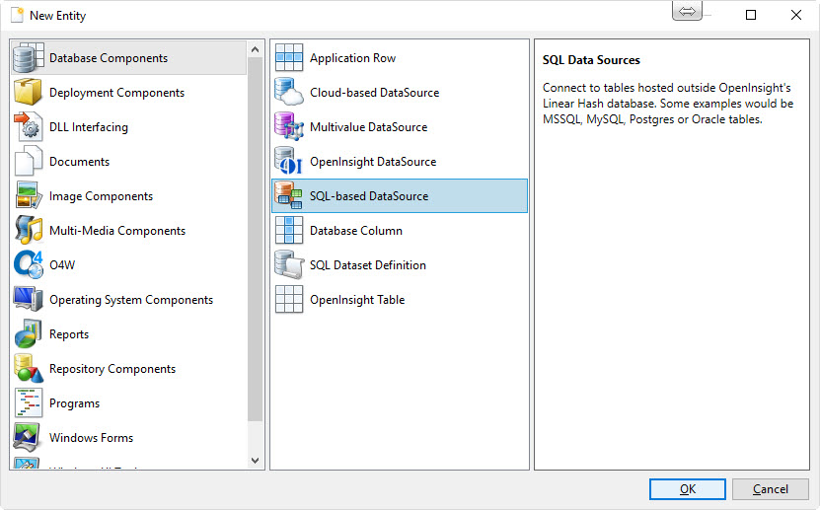Choose the "Cloud-based DataSource" label
Viewport: 820px width, 510px height.
point(374,93)
